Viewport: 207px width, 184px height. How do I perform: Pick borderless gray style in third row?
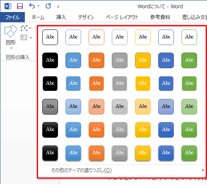(120, 84)
